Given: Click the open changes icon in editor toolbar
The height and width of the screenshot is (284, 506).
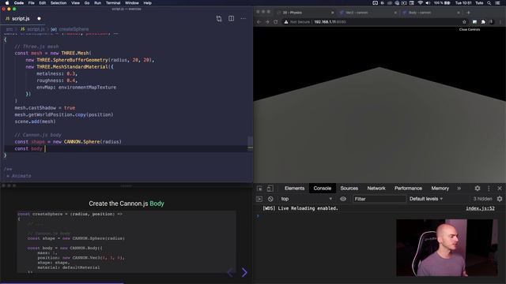Looking at the screenshot, I should 219,19.
